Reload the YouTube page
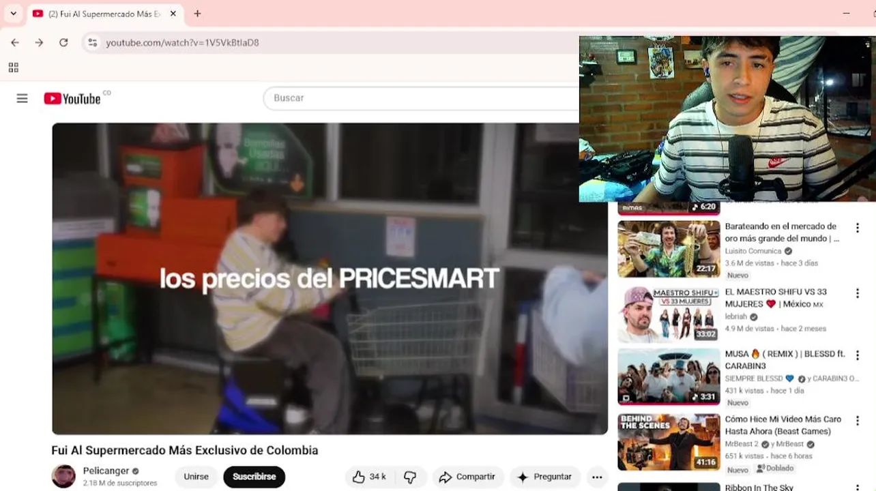The height and width of the screenshot is (491, 876). point(63,42)
